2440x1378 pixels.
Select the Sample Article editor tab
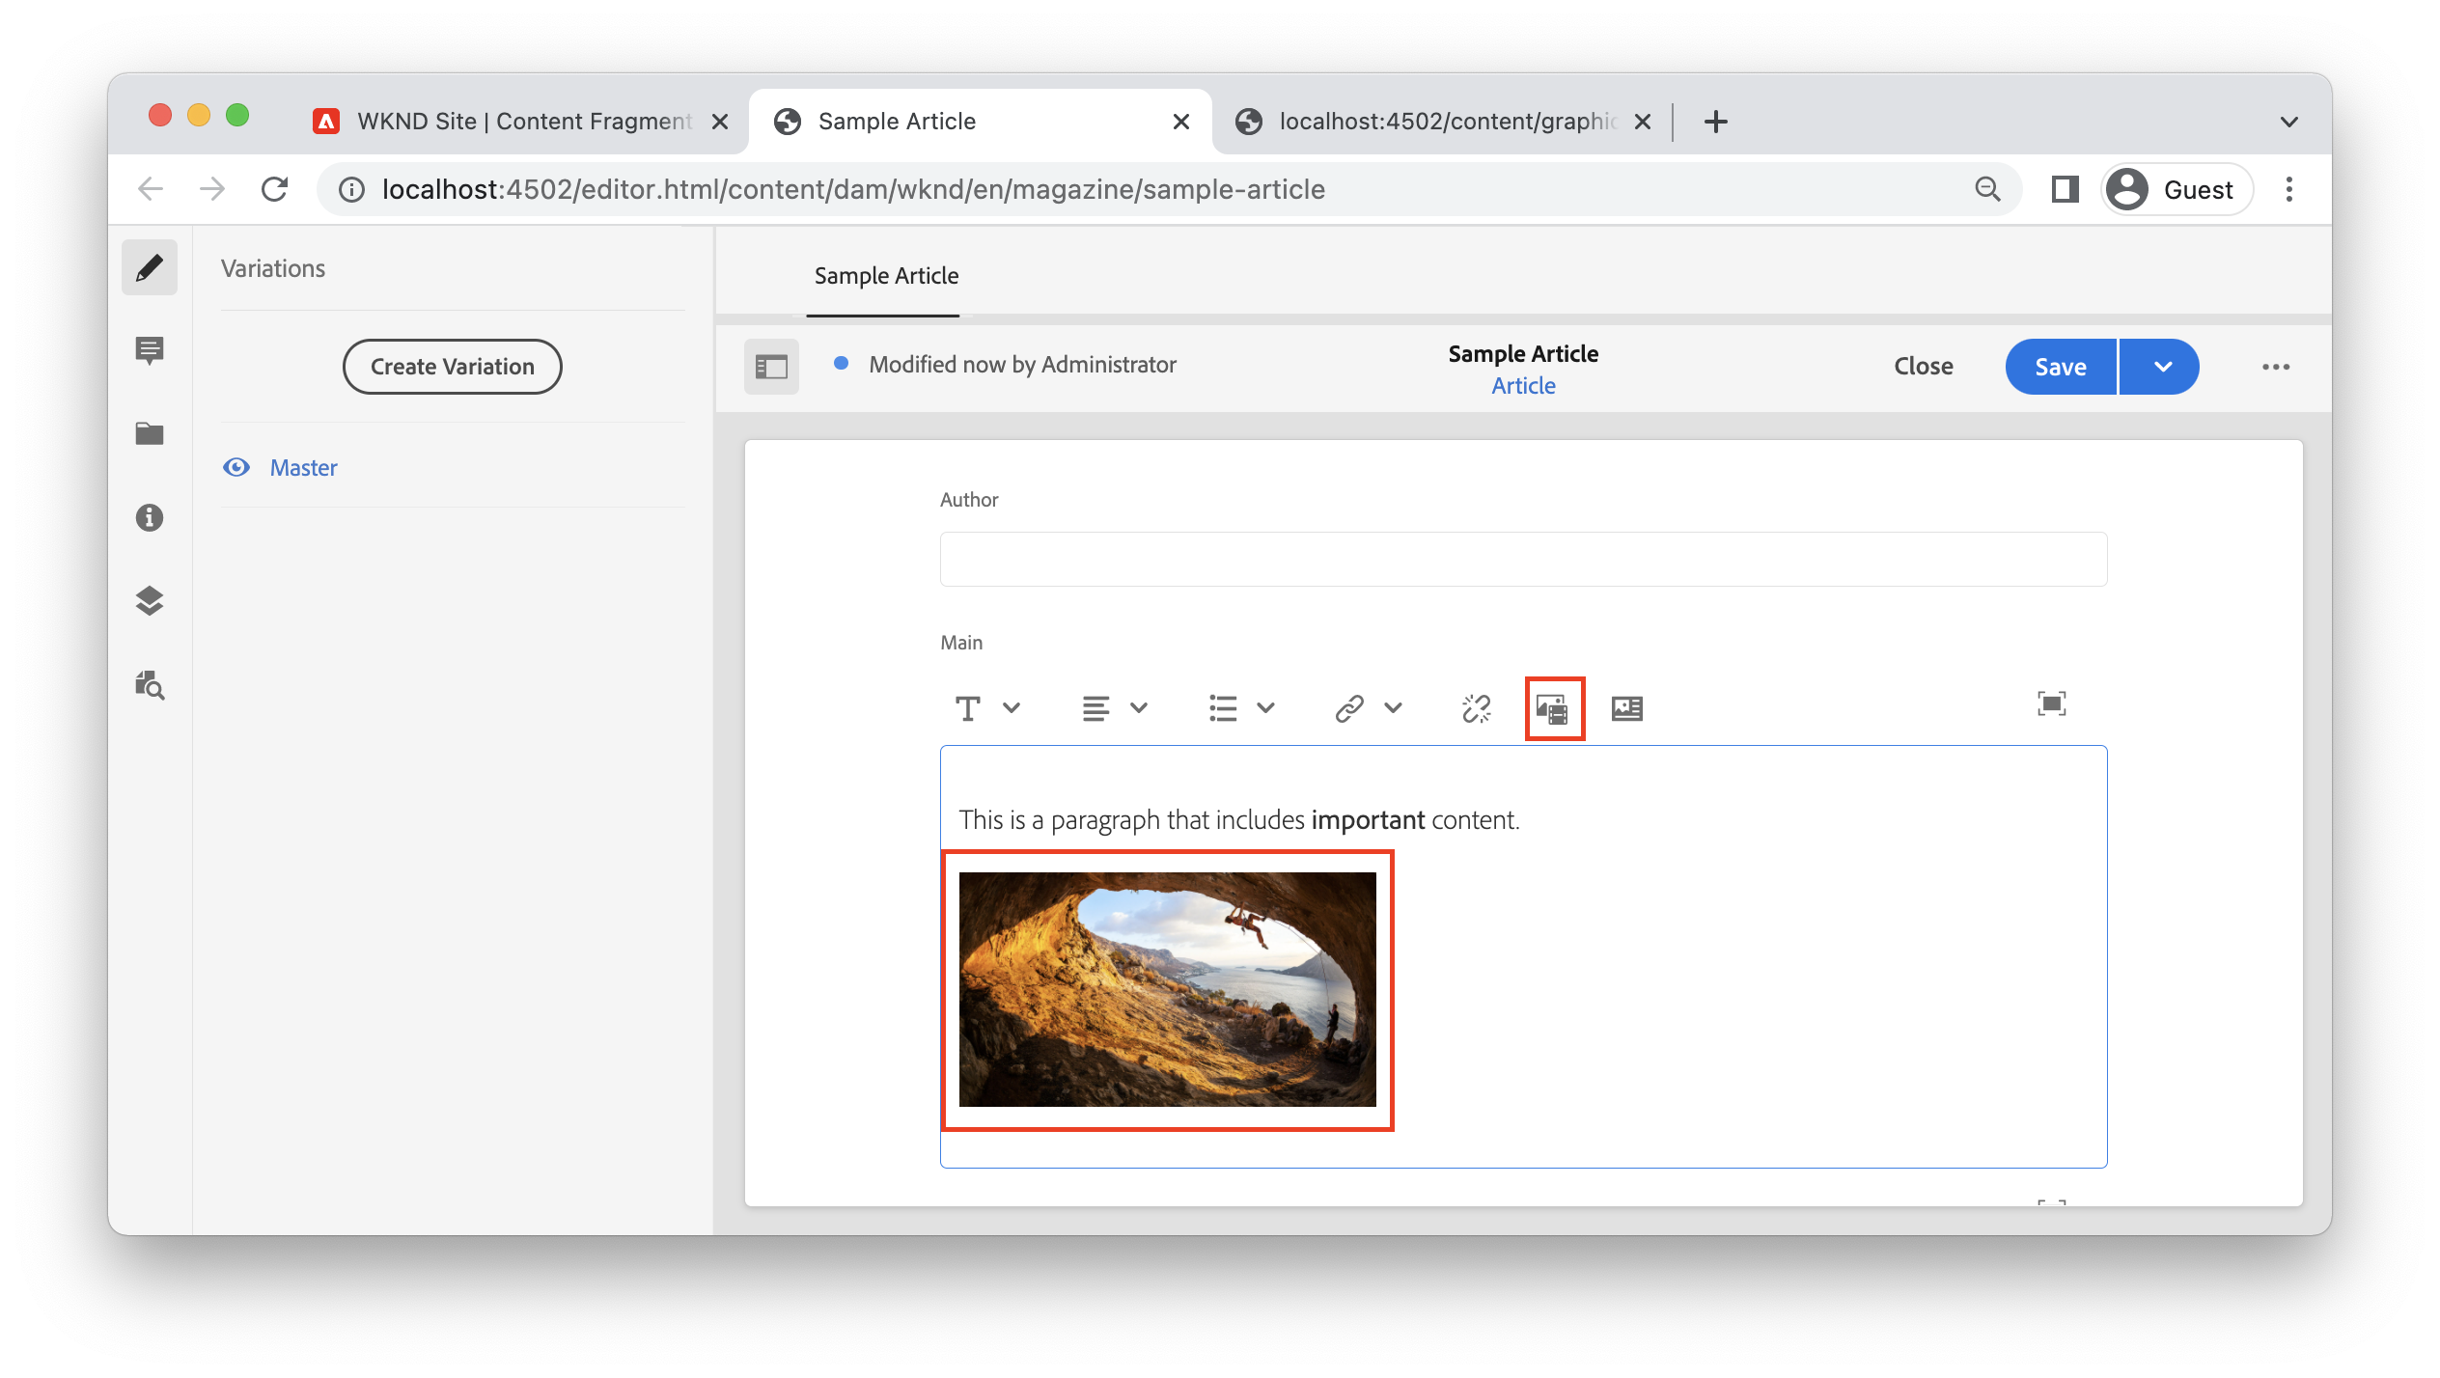coord(885,276)
